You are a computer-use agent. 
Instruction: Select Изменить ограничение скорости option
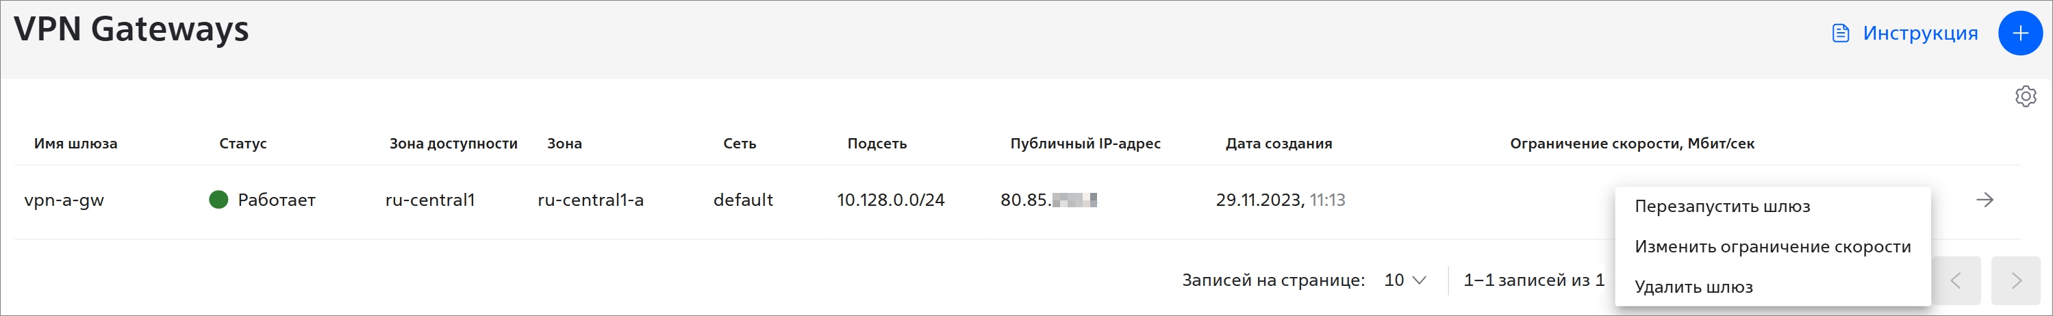(x=1772, y=247)
